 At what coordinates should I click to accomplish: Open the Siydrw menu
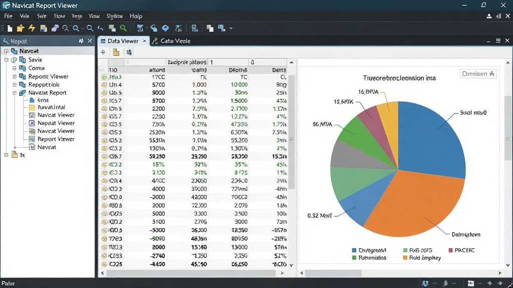pyautogui.click(x=115, y=16)
